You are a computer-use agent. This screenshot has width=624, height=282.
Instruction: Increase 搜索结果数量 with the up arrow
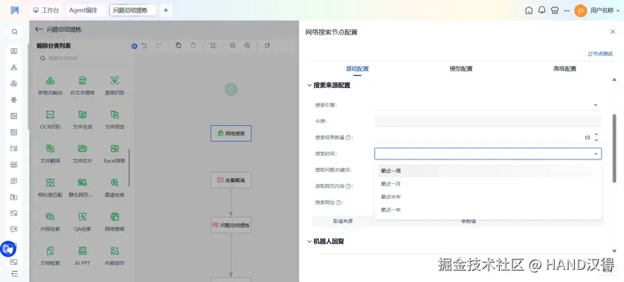click(x=596, y=135)
